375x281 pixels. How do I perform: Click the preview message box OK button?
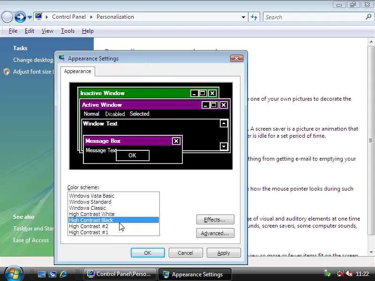point(133,155)
